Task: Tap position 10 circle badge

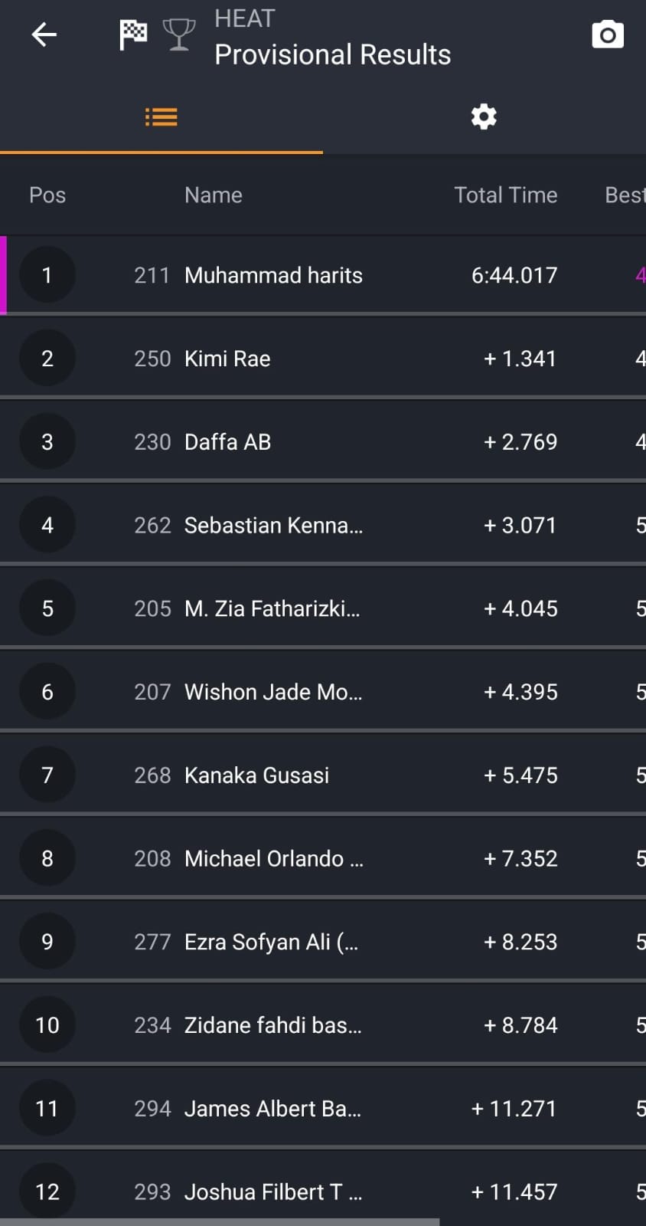Action: click(x=47, y=1025)
